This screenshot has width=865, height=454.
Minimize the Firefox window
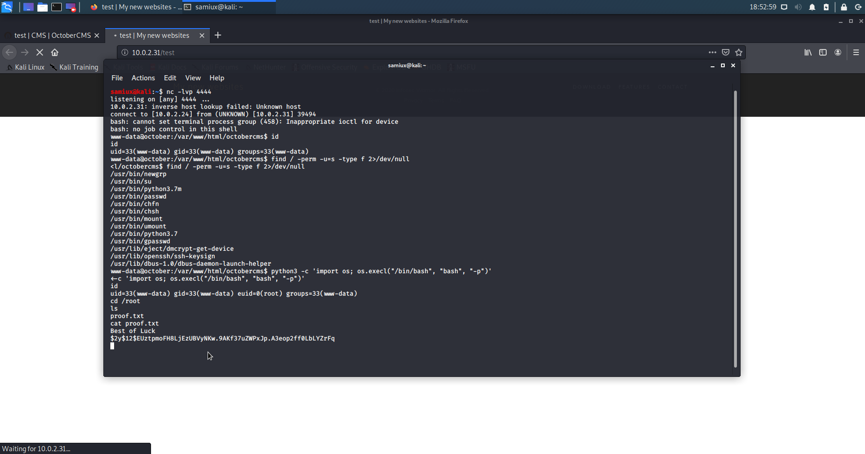841,21
